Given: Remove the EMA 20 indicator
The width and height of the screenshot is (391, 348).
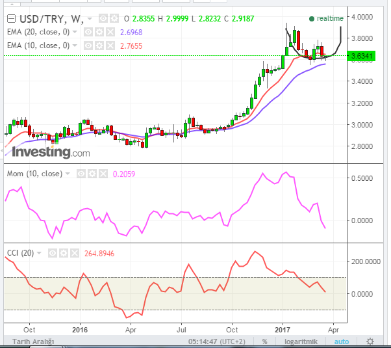Looking at the screenshot, I should (x=110, y=32).
